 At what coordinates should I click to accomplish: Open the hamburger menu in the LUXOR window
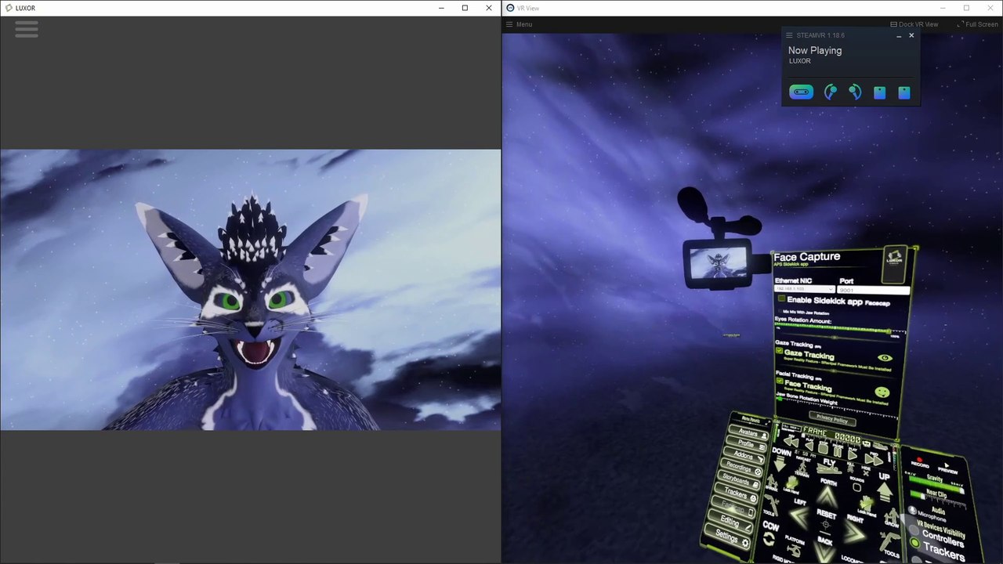(x=26, y=29)
